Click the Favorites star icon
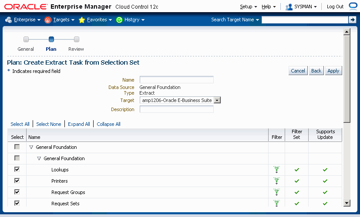The width and height of the screenshot is (360, 217). tap(82, 20)
